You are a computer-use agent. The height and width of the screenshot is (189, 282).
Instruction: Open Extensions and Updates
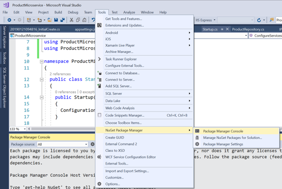[x=124, y=25]
